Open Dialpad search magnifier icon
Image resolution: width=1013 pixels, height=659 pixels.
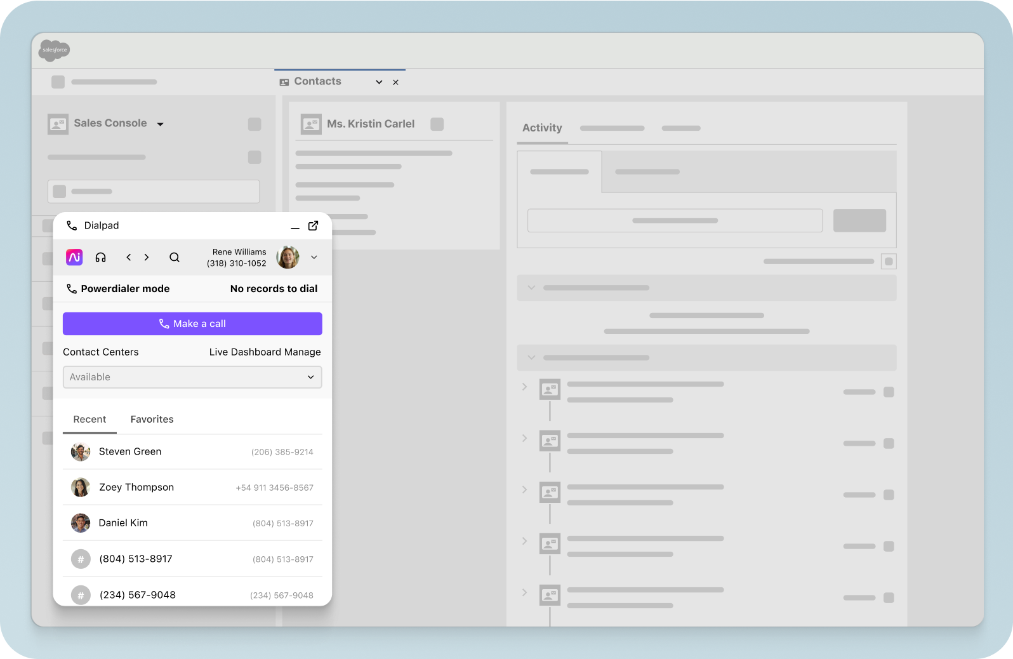point(175,257)
